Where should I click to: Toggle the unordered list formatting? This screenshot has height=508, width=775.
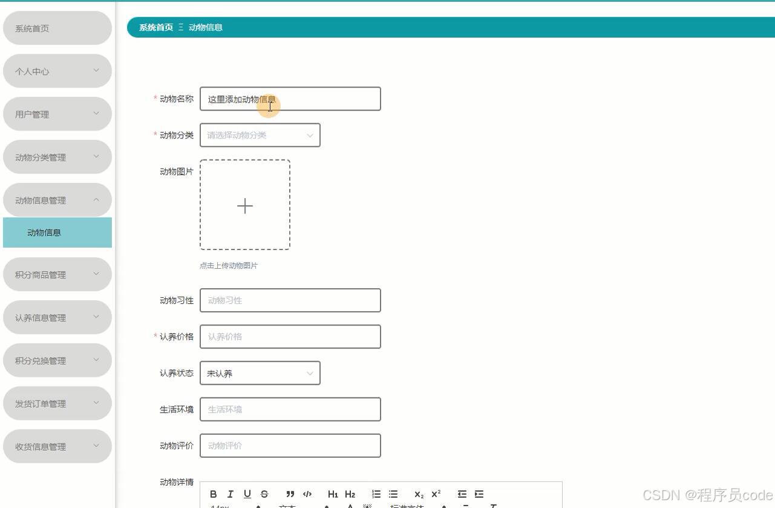coord(393,494)
